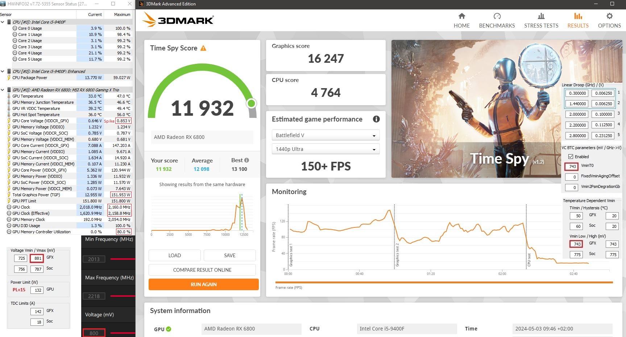This screenshot has height=337, width=626.
Task: Click the Average score 12 098
Action: coord(202,169)
